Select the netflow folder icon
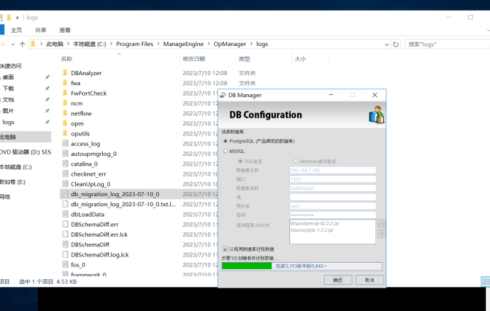Image resolution: width=490 pixels, height=311 pixels. (x=65, y=113)
